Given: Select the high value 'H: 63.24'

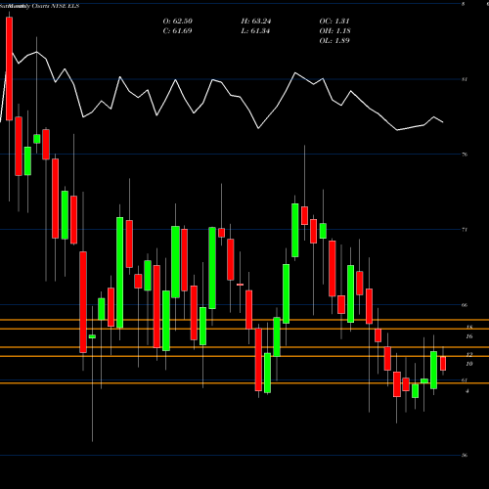Looking at the screenshot, I should point(256,22).
